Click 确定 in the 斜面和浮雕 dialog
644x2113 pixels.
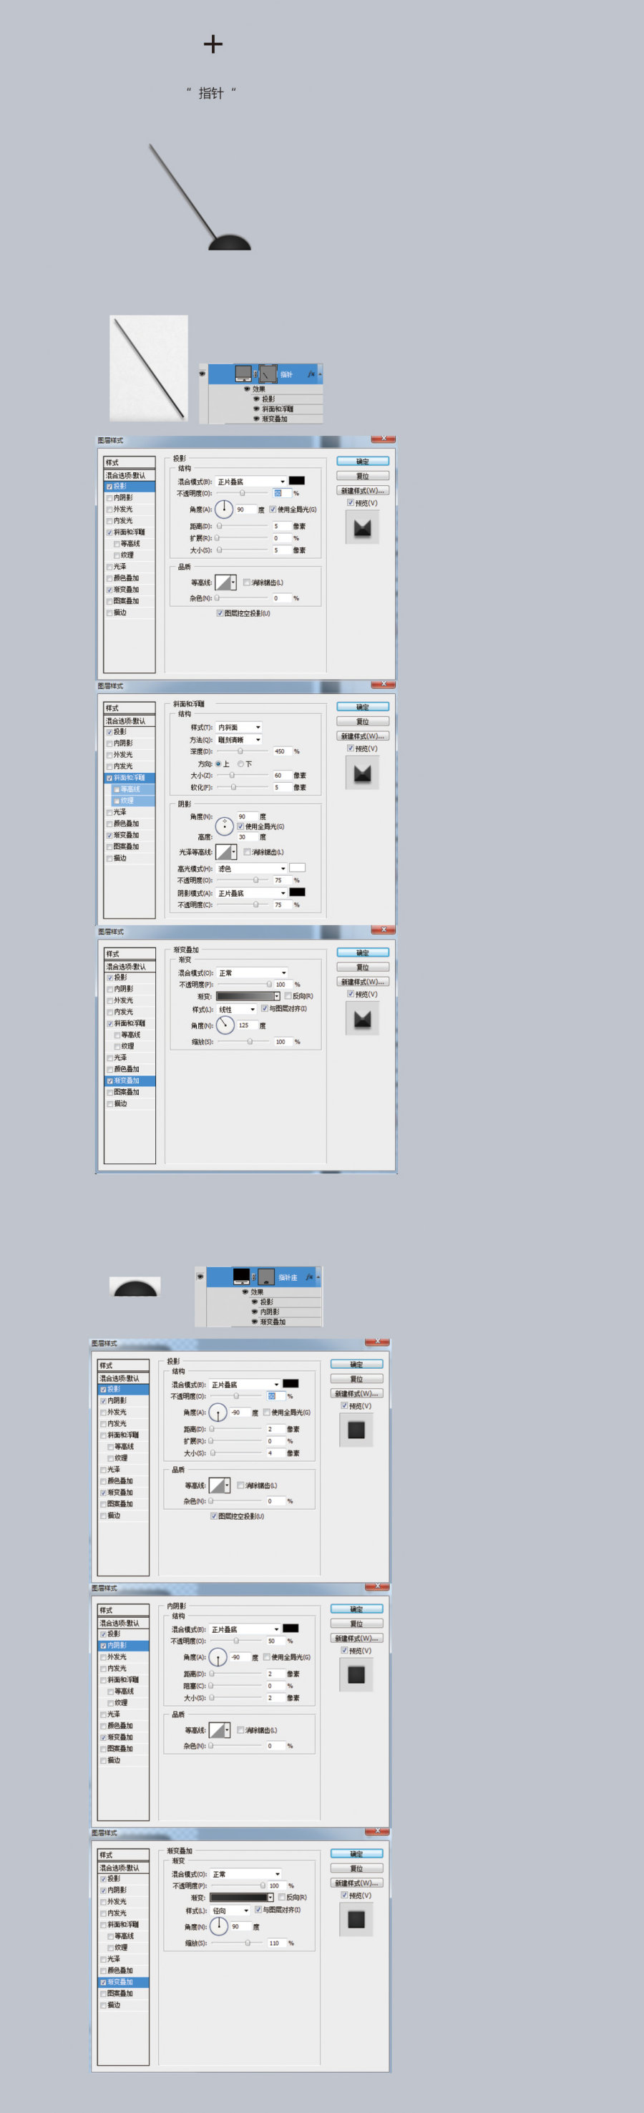pyautogui.click(x=363, y=707)
